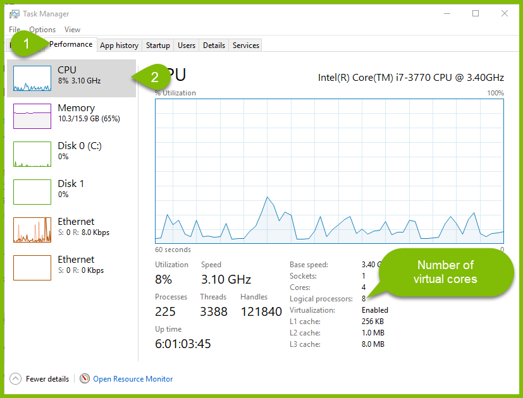This screenshot has width=523, height=398.
Task: Click the Ethernet R: 0 Kbps label
Action: 81,270
